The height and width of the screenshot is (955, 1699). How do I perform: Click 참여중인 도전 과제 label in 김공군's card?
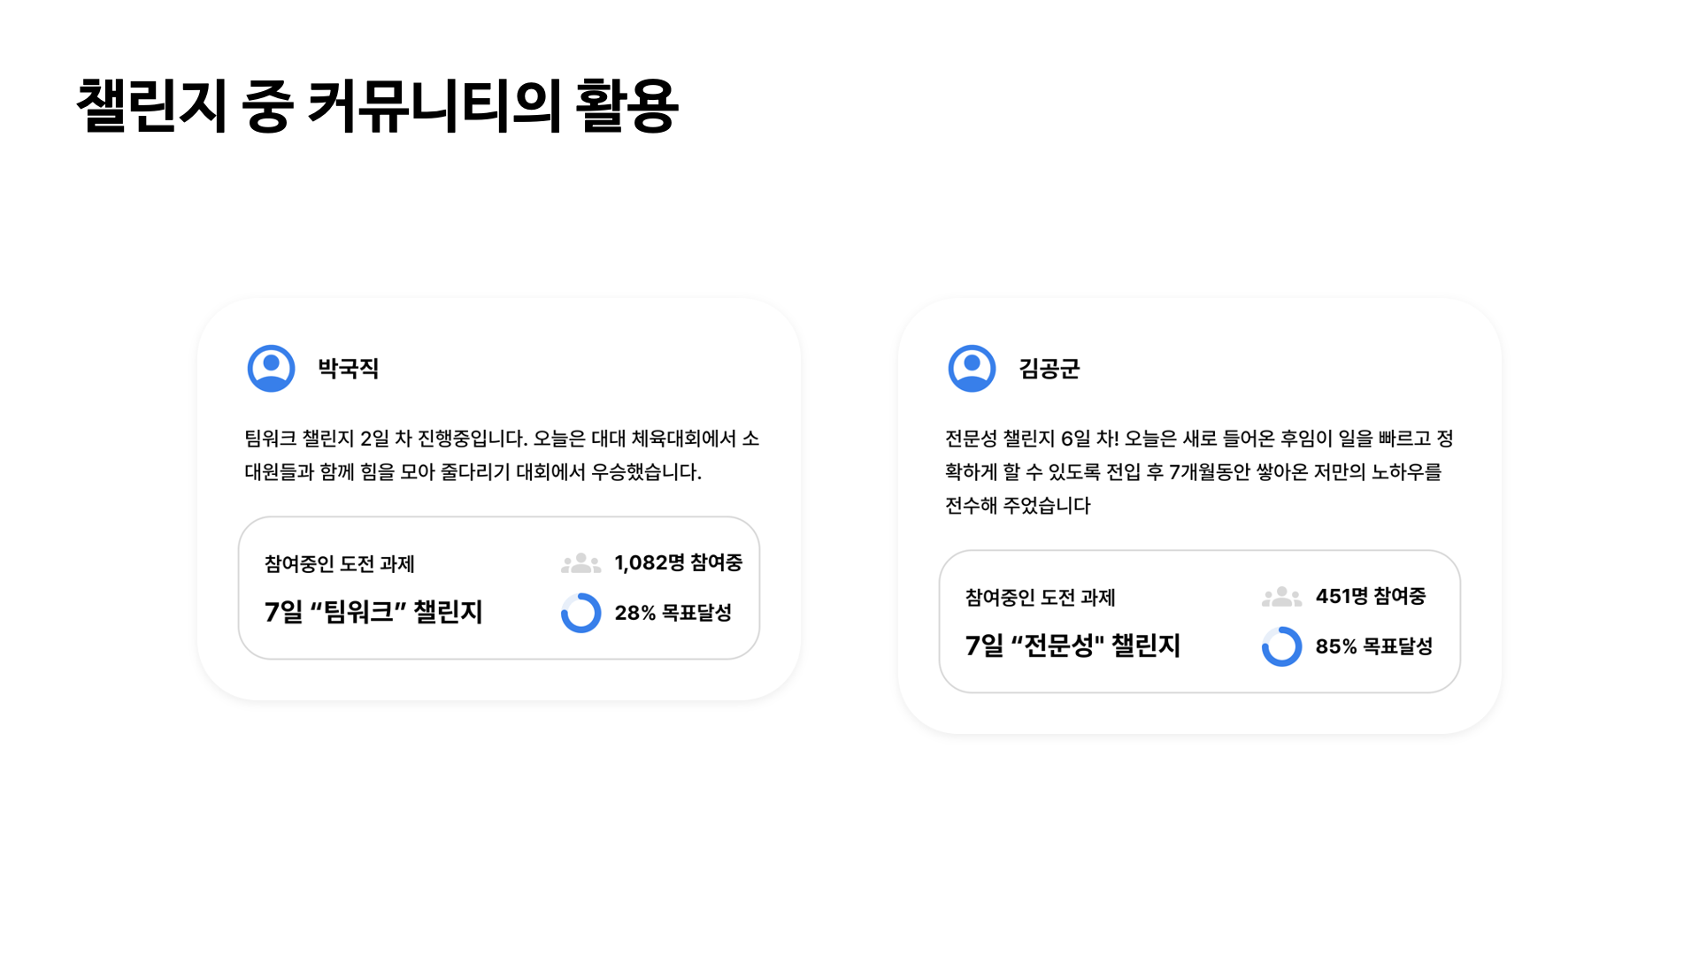pyautogui.click(x=1041, y=598)
